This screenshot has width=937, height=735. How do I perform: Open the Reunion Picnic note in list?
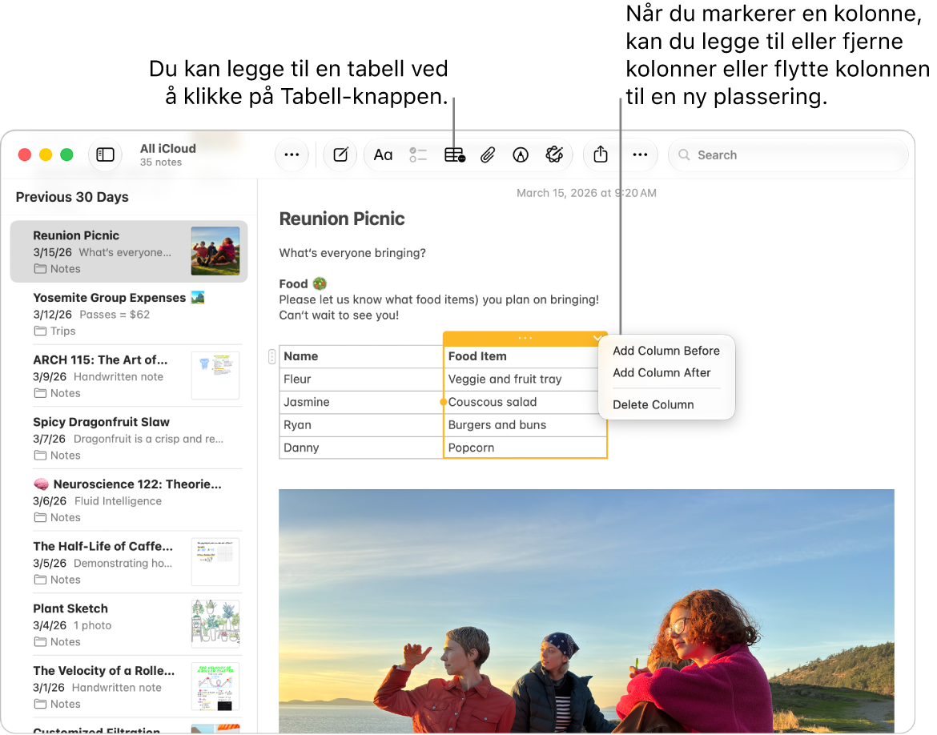tap(129, 251)
